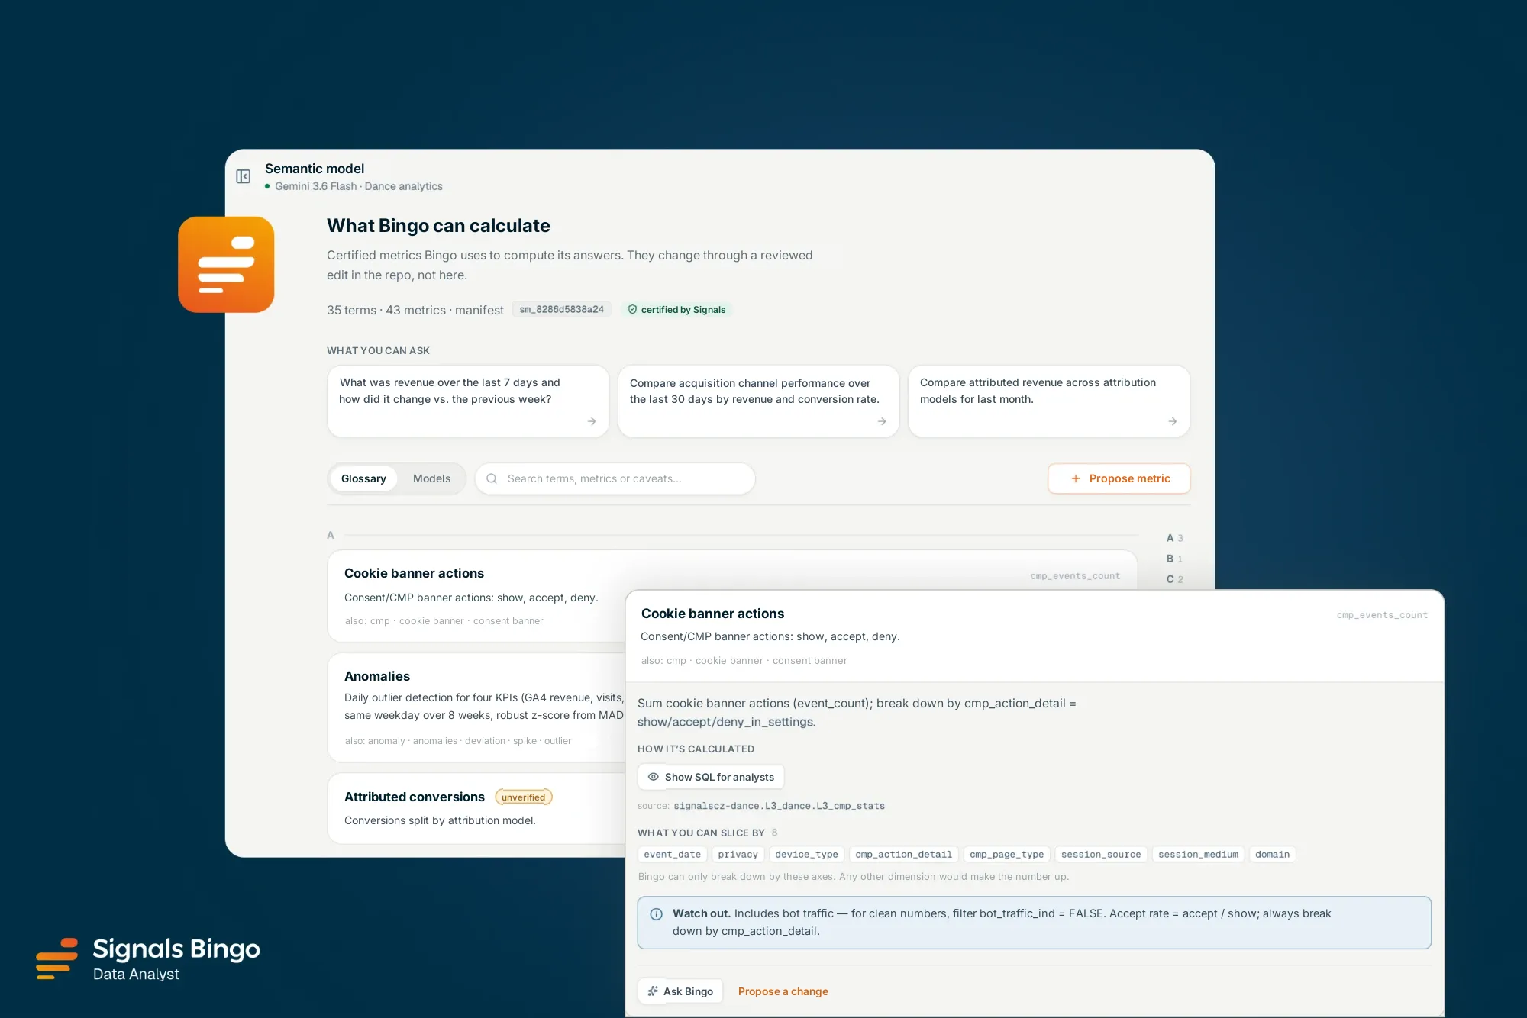
Task: Click the cmp_events_count label in detail panel
Action: [x=1382, y=615]
